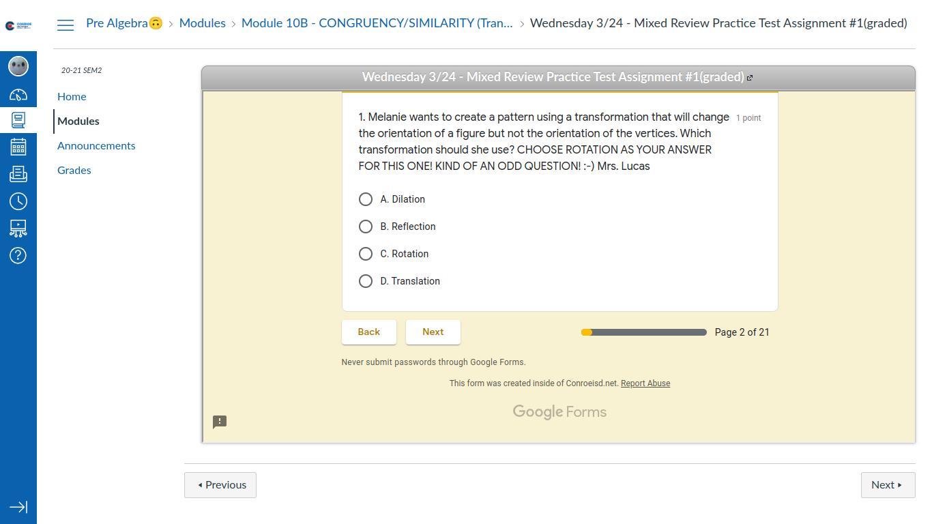Click the Report Abuse link

(x=645, y=383)
